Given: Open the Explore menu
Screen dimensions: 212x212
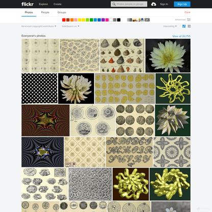Looking at the screenshot, I should pos(43,4).
